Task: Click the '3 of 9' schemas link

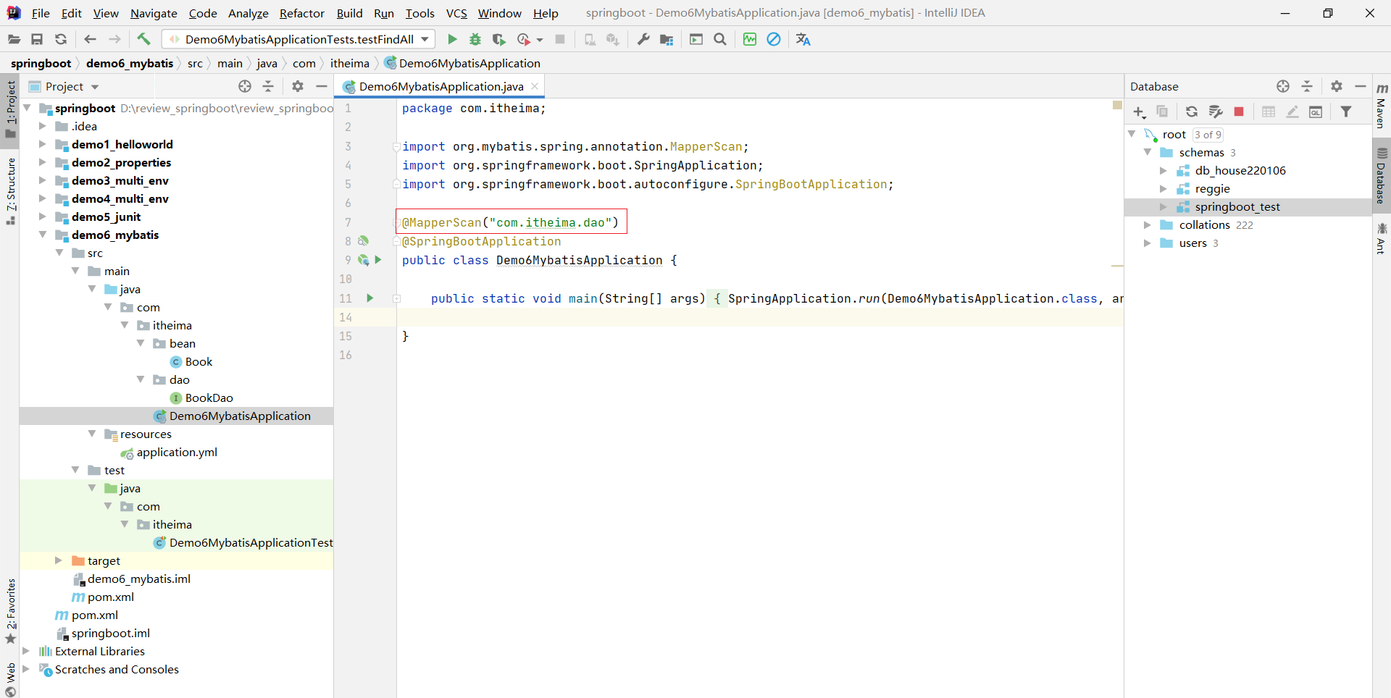Action: coord(1208,135)
